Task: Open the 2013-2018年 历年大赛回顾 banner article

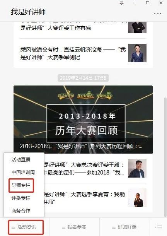Action: tap(83, 120)
